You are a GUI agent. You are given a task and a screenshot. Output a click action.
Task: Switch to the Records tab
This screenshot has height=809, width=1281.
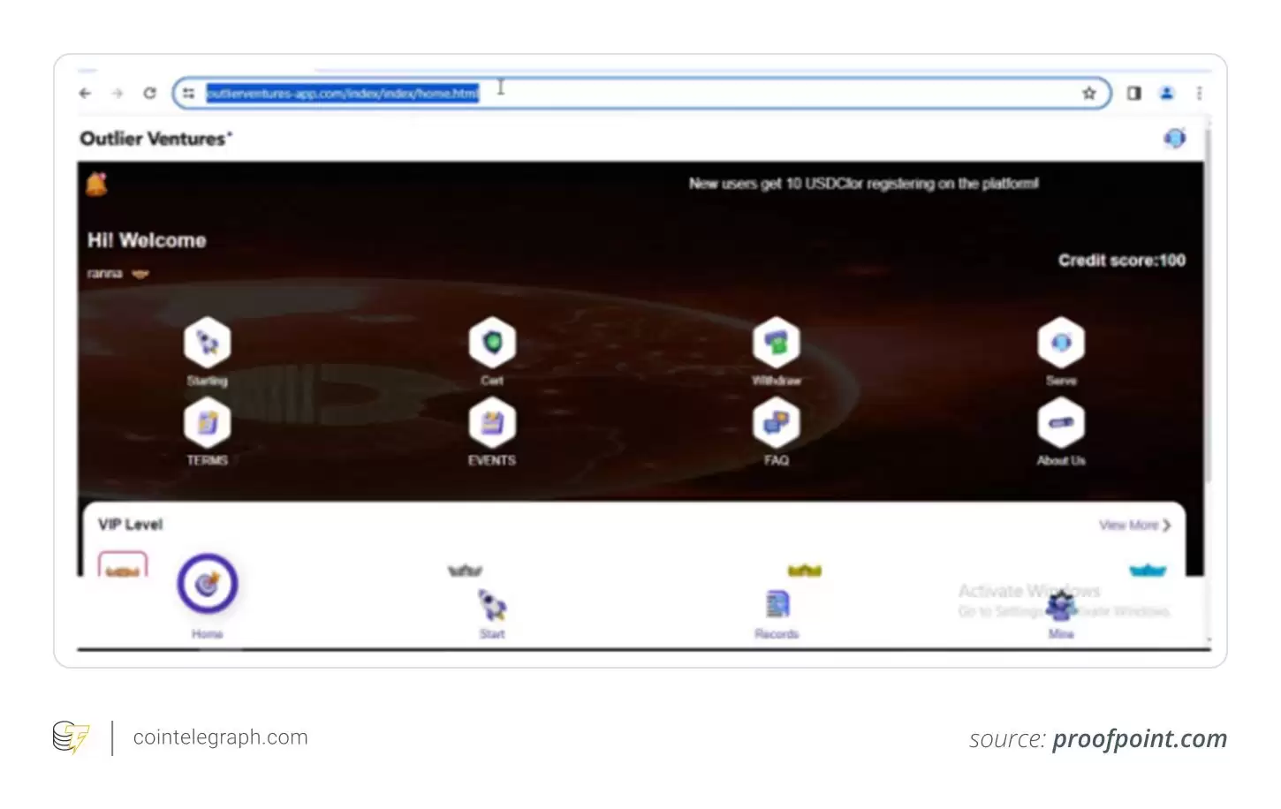coord(777,608)
